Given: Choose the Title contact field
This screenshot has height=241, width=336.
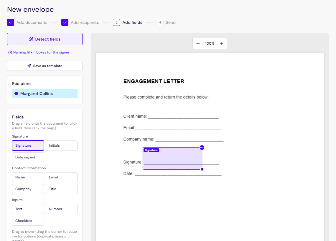Looking at the screenshot, I should pos(62,189).
